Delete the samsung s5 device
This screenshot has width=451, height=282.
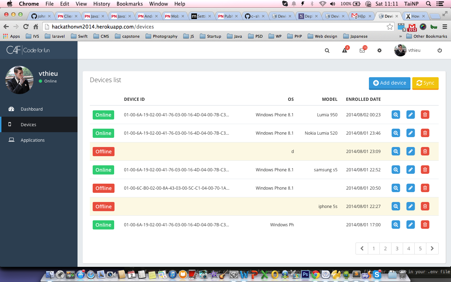coord(425,170)
